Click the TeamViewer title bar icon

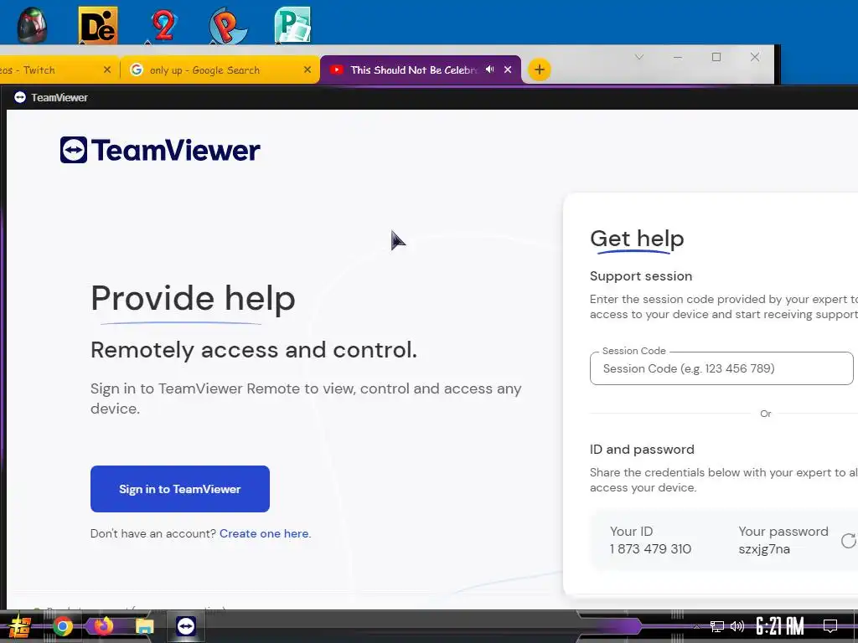pos(20,97)
